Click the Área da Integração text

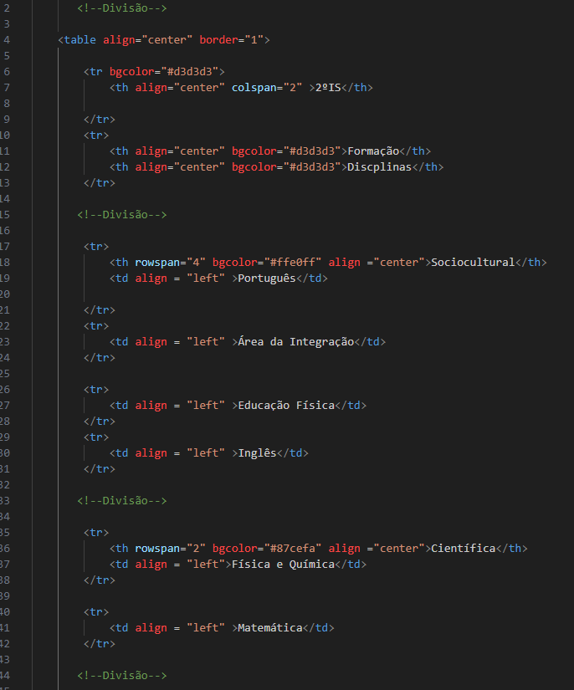[296, 342]
